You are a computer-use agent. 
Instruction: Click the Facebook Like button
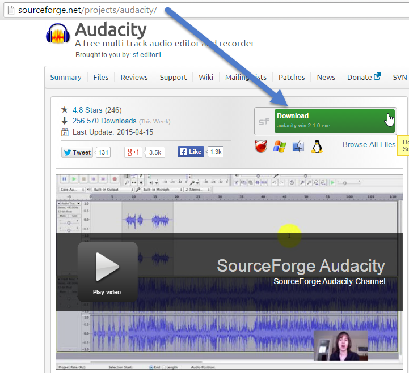point(191,152)
